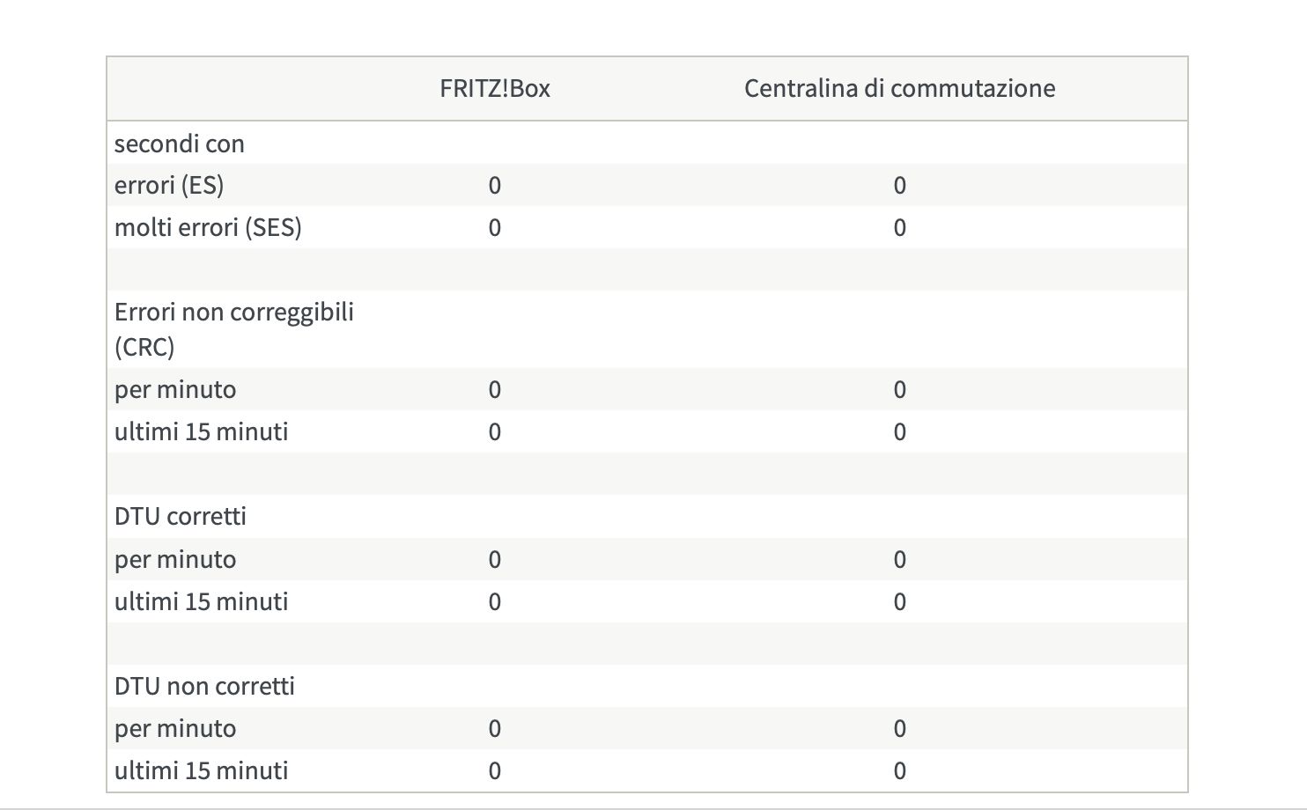1307x810 pixels.
Task: Click 'per minuto' under Errori non correggibili
Action: [175, 389]
